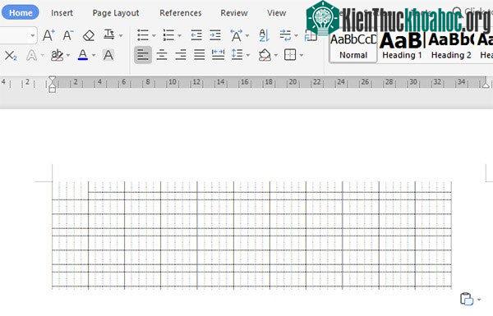Apply the Heading 2 style
493x316 pixels.
(451, 47)
